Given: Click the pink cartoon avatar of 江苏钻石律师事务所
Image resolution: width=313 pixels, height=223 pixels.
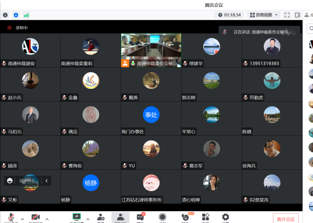Looking at the screenshot, I should point(151,183).
